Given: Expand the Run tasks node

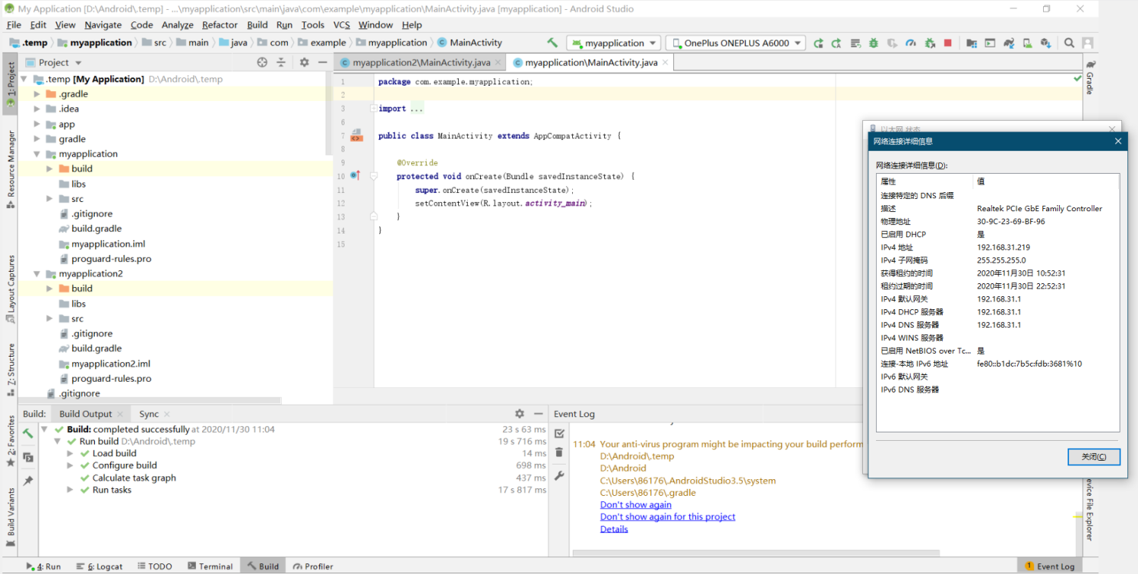Looking at the screenshot, I should [x=70, y=490].
